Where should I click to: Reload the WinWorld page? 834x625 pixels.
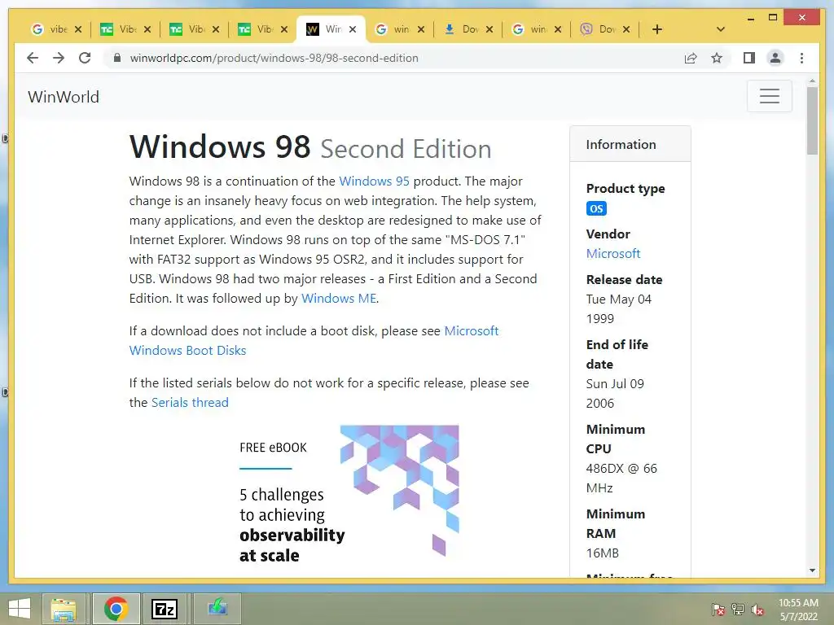pyautogui.click(x=85, y=58)
